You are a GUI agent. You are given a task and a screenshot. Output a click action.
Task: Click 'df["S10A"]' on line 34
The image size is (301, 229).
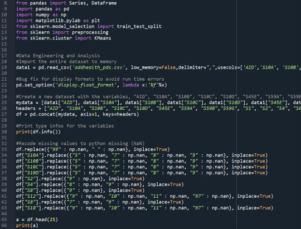coord(30,155)
